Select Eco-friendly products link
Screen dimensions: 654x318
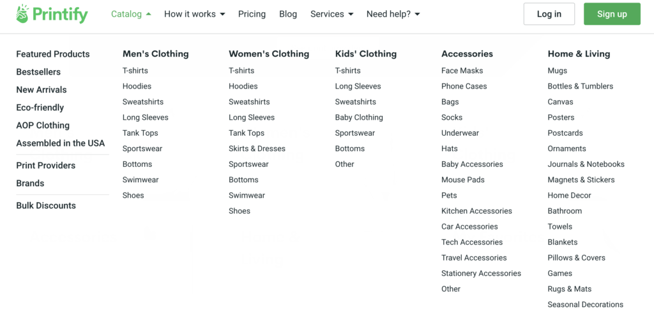(x=40, y=108)
